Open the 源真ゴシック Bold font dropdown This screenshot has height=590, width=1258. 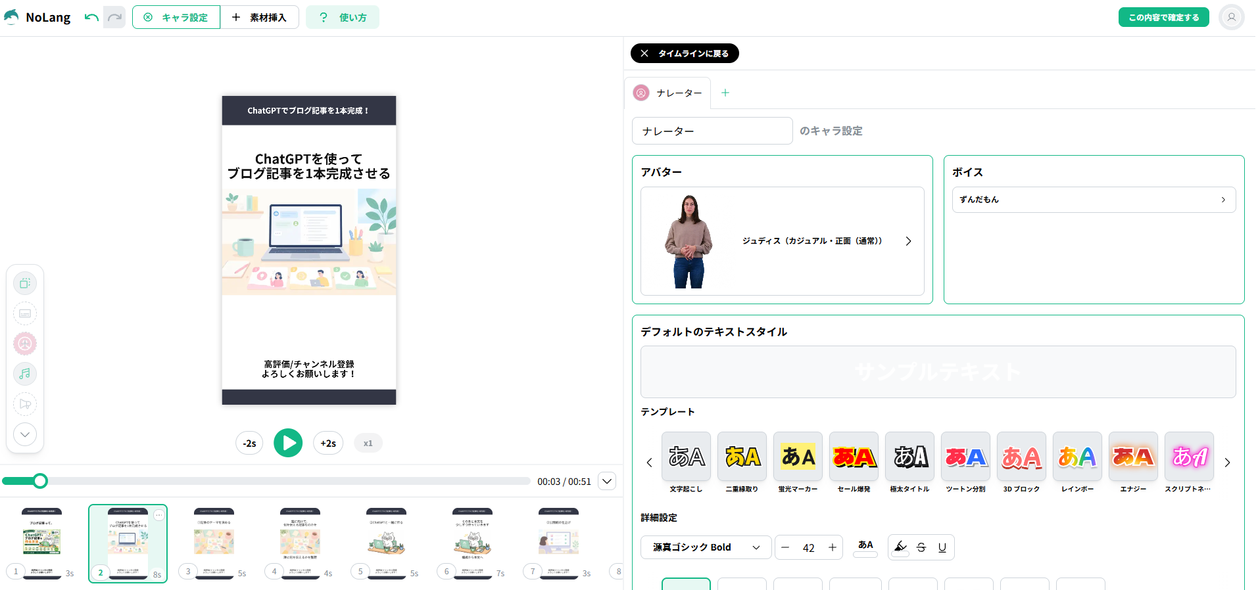[706, 547]
